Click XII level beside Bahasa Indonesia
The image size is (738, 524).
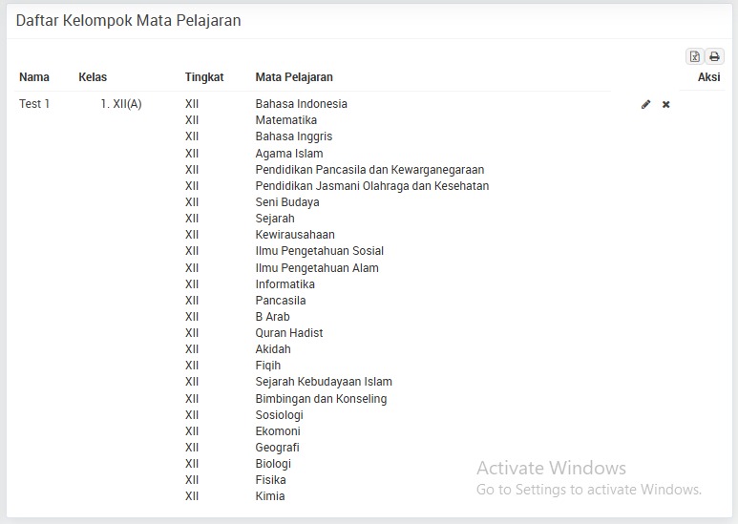192,104
